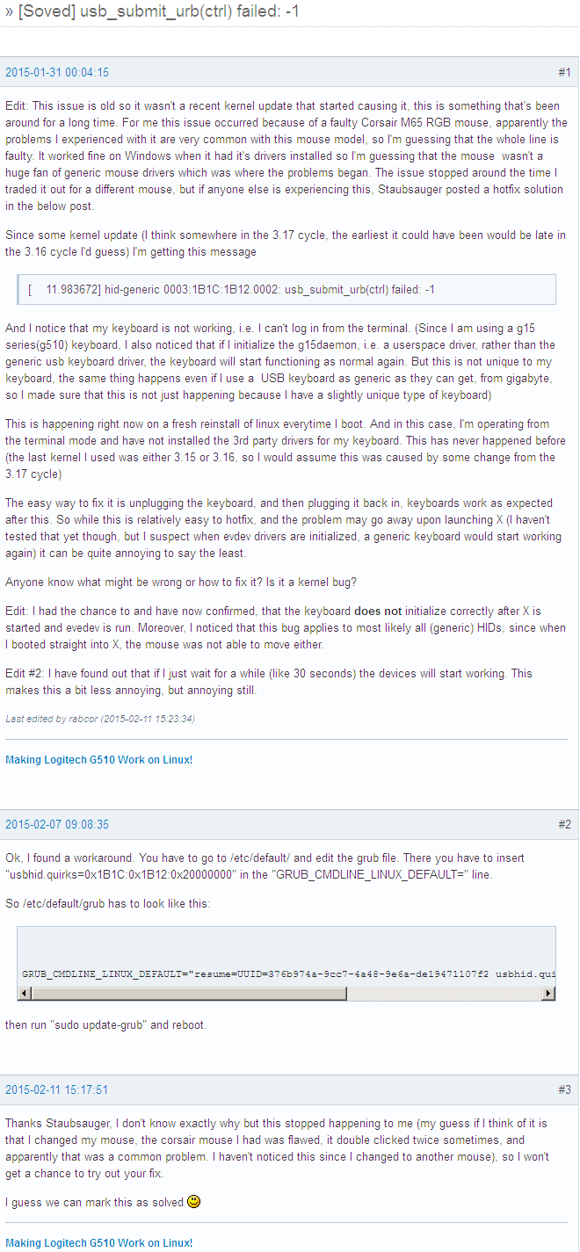Click the smiley emoticon in post #3

(x=194, y=1201)
